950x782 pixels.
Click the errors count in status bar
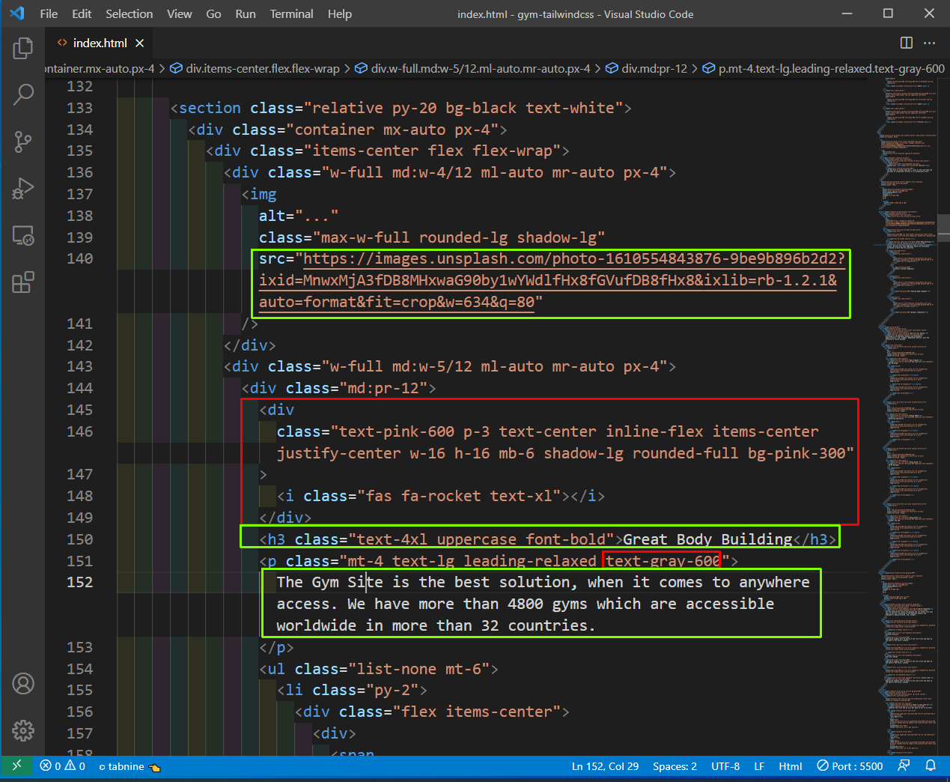pos(50,766)
